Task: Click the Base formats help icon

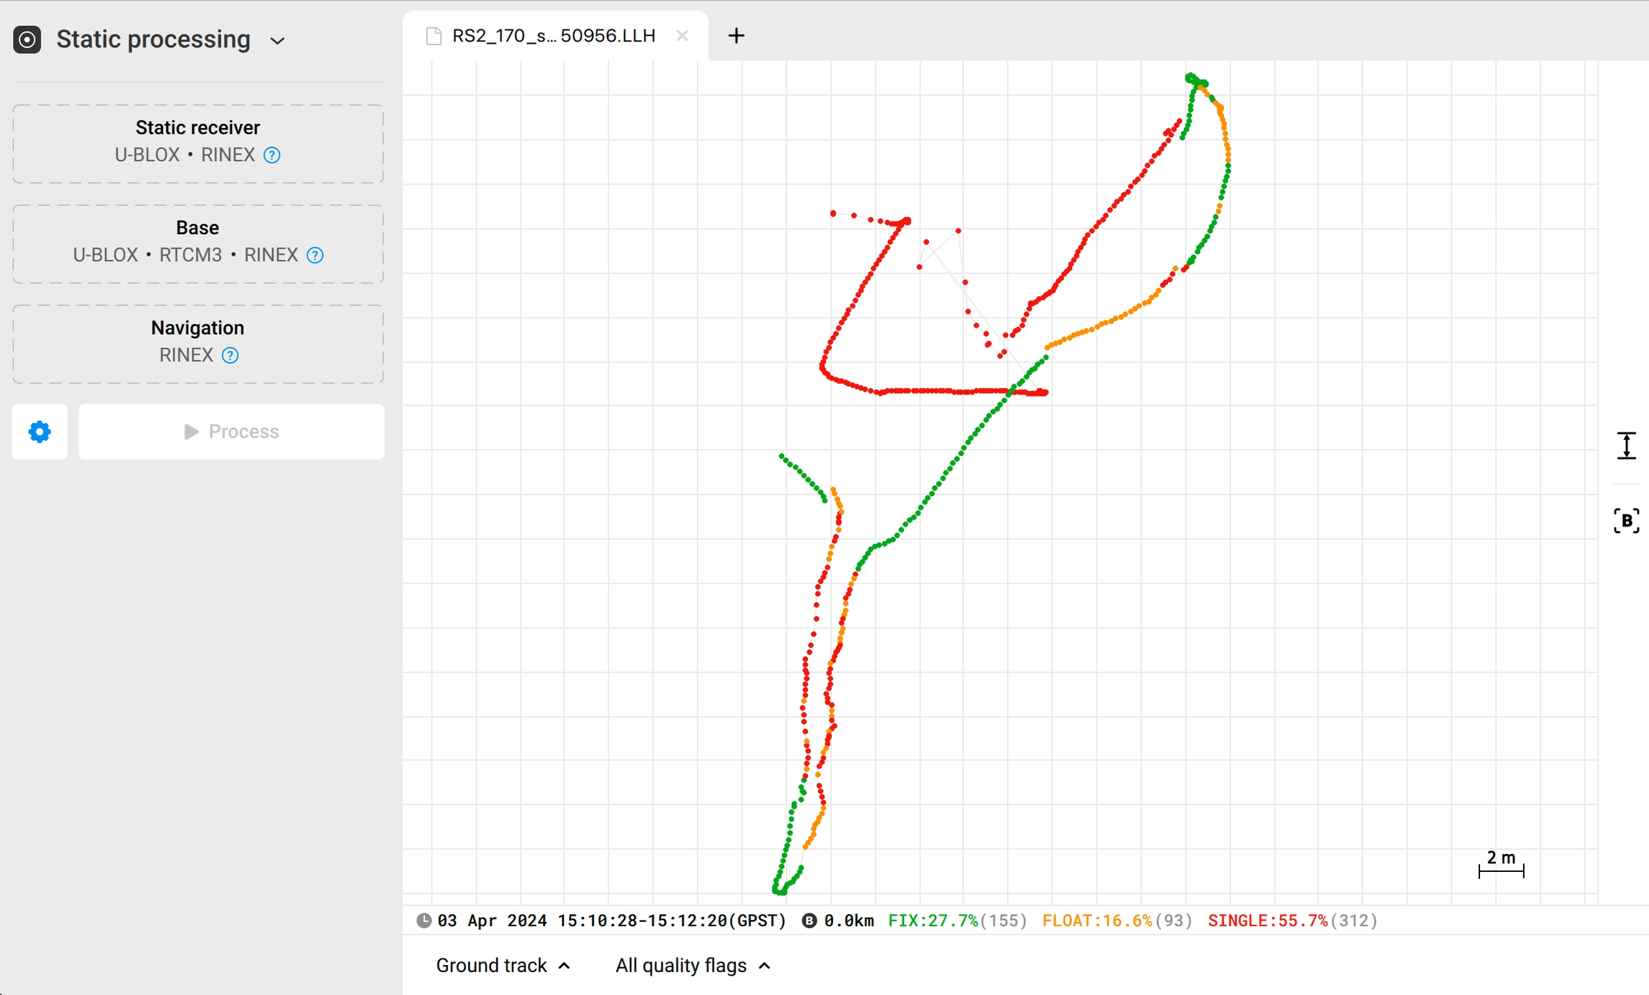Action: [x=315, y=256]
